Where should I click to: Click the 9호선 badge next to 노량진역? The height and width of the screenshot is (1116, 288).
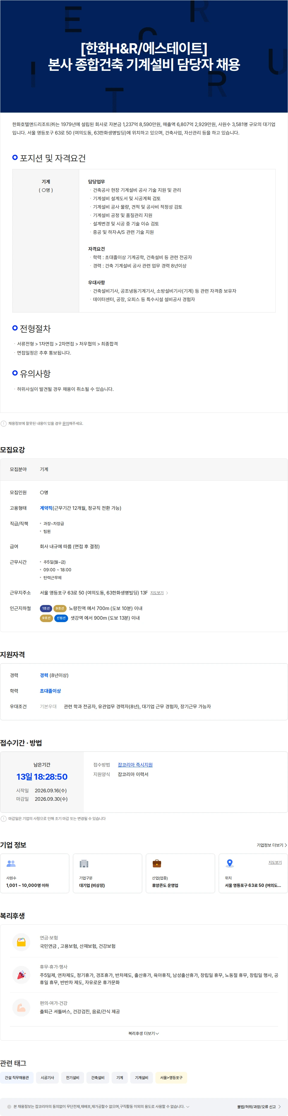point(60,608)
